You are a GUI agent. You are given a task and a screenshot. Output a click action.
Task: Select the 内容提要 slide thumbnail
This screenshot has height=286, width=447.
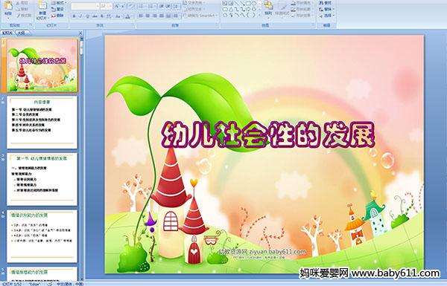pyautogui.click(x=42, y=123)
